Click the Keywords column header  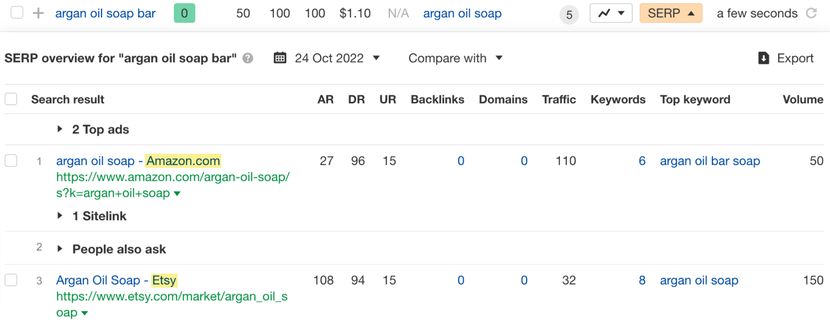618,99
